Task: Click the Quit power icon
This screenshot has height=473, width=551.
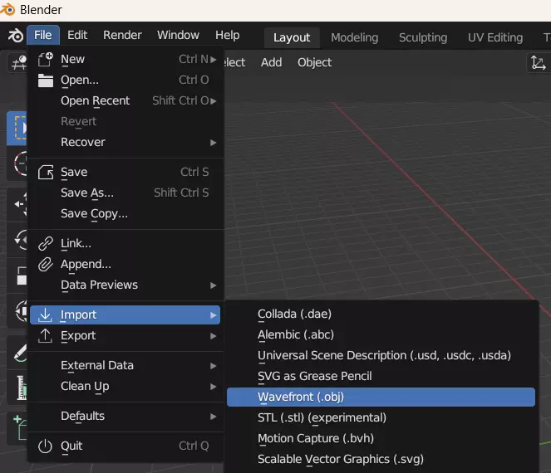Action: pos(46,446)
